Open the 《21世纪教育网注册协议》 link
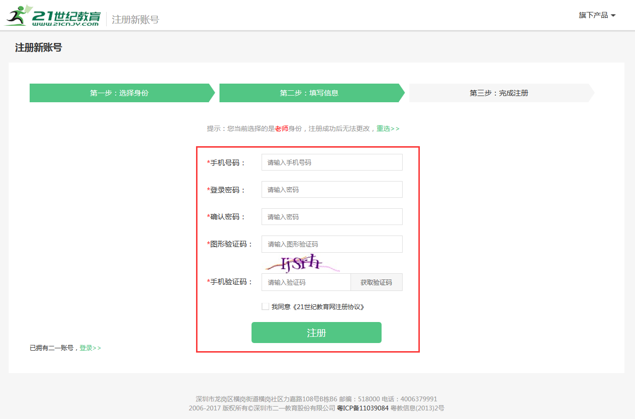 (328, 307)
